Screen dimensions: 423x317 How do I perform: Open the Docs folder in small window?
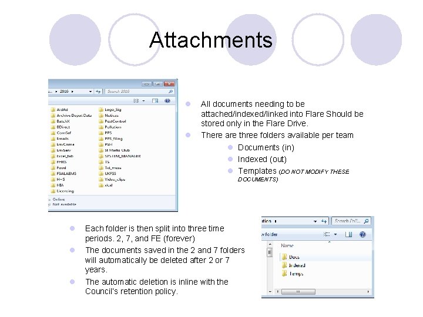click(x=291, y=257)
